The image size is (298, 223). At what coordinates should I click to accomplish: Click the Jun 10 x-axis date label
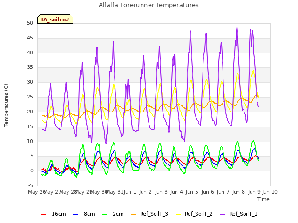pyautogui.click(x=270, y=192)
